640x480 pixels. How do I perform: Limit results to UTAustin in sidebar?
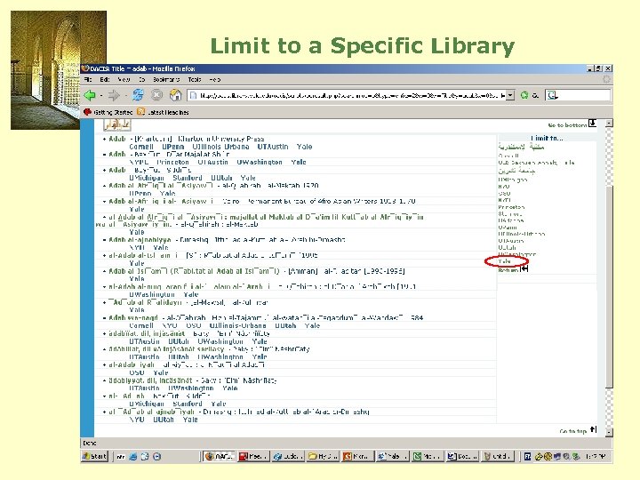510,240
